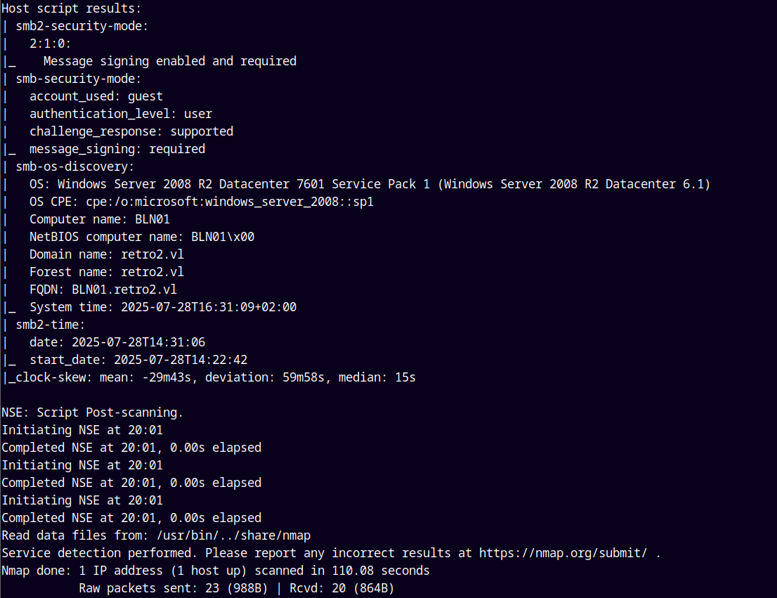Image resolution: width=777 pixels, height=598 pixels.
Task: Click Computer name BLN01 line
Action: pos(100,219)
